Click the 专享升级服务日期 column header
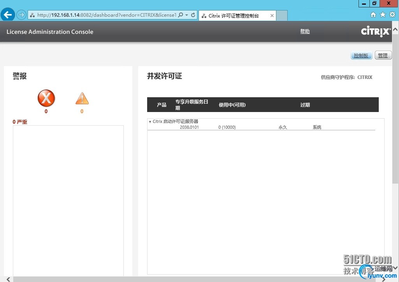Screen dimensions: 399x282 point(192,105)
